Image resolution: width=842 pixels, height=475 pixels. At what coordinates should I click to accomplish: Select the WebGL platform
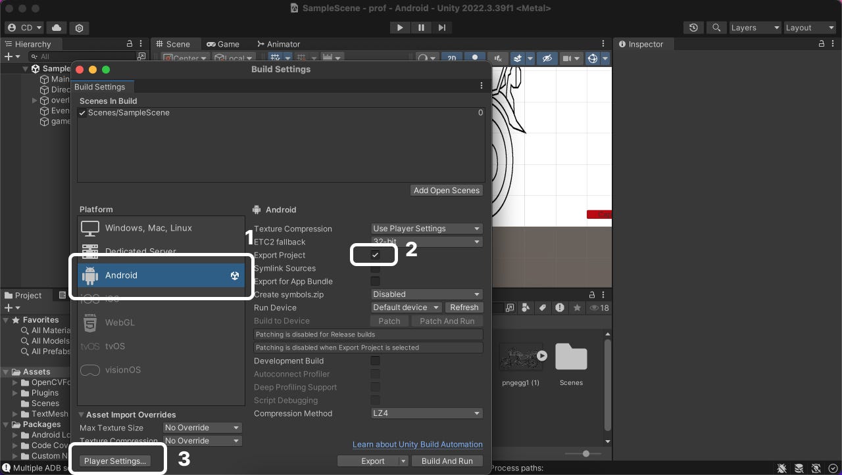point(161,323)
